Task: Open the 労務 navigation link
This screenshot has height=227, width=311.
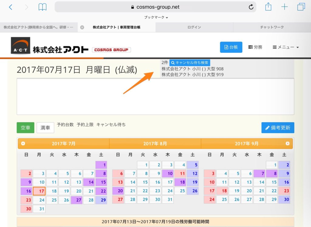Action: (x=255, y=47)
